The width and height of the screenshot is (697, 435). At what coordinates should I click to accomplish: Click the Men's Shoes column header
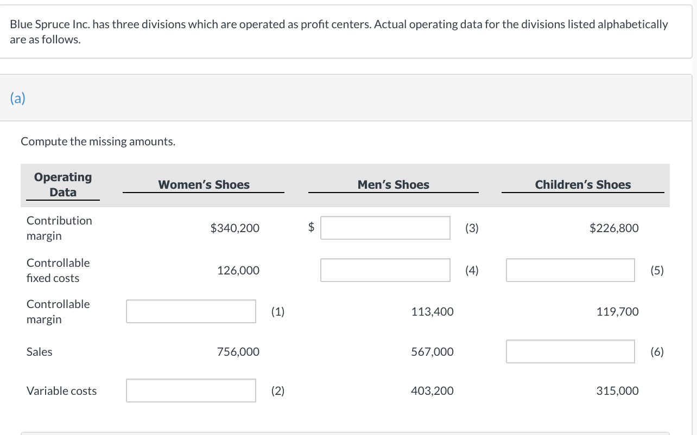[393, 184]
